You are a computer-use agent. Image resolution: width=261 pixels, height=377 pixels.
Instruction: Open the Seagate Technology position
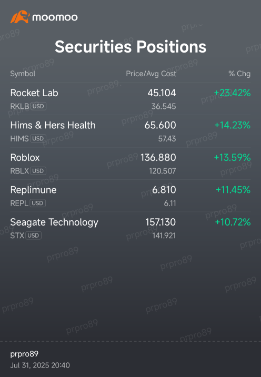(130, 228)
